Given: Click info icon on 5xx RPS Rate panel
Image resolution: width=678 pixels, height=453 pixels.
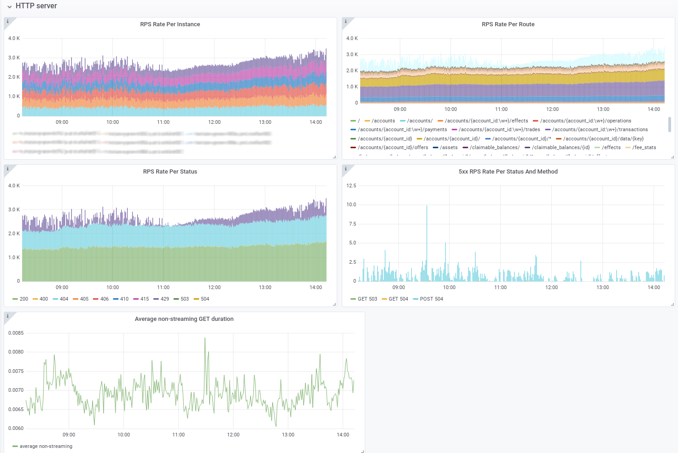Looking at the screenshot, I should 345,168.
